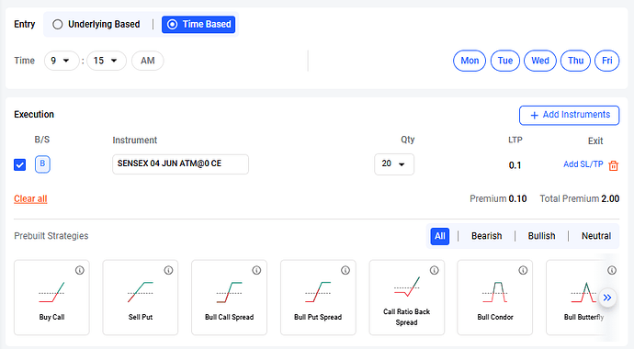634x349 pixels.
Task: Open info icon on Bull Condor card
Action: tap(523, 270)
